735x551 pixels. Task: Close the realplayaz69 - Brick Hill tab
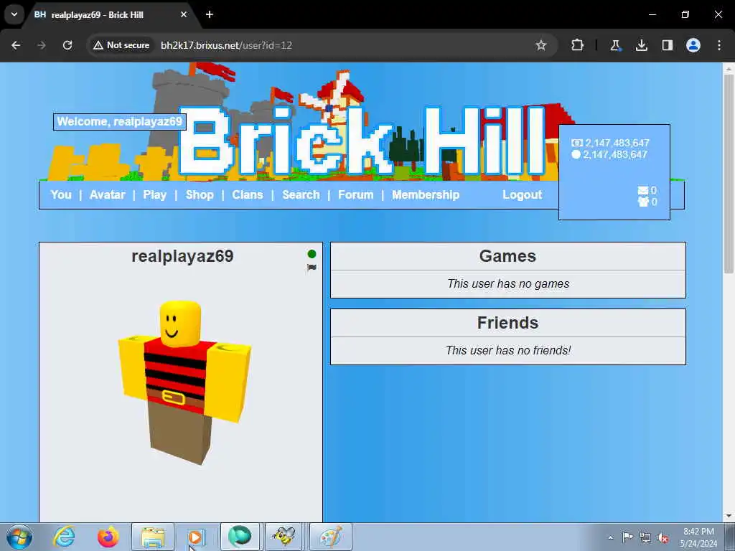tap(184, 14)
